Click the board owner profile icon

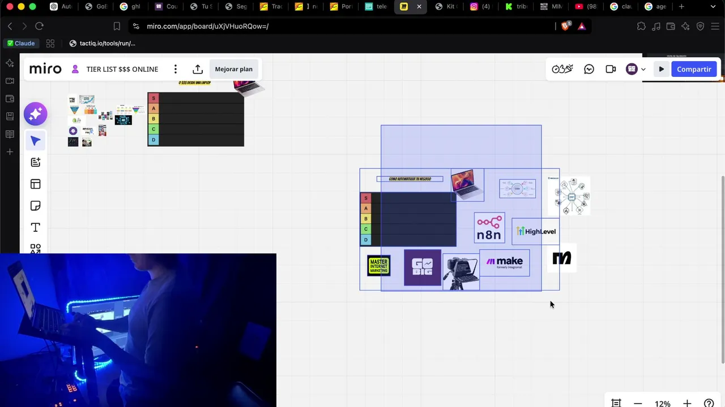[x=75, y=69]
